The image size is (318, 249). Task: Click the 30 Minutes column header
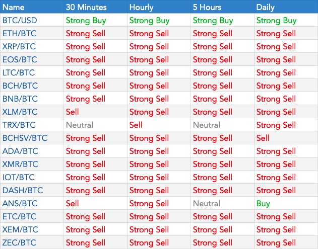[87, 8]
